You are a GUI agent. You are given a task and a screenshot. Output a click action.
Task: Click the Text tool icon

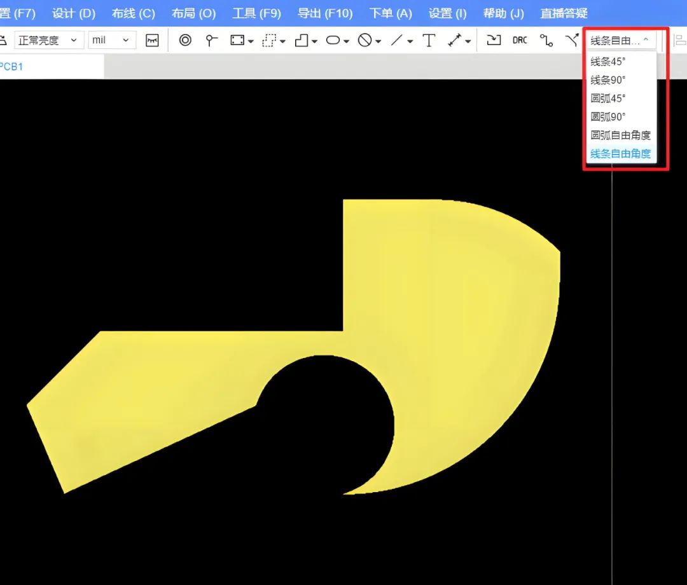pyautogui.click(x=429, y=40)
